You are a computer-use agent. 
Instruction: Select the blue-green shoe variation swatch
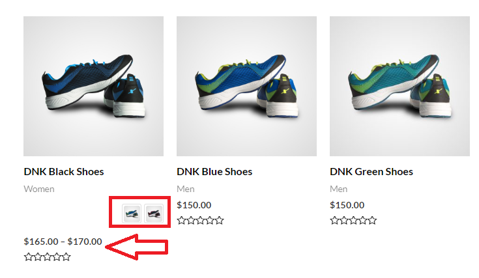[132, 214]
